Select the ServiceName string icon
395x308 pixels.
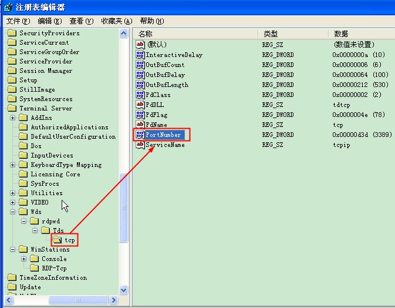point(140,145)
